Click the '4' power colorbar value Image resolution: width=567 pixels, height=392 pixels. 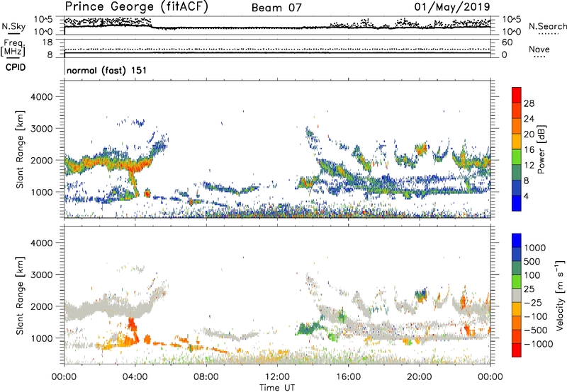point(527,196)
